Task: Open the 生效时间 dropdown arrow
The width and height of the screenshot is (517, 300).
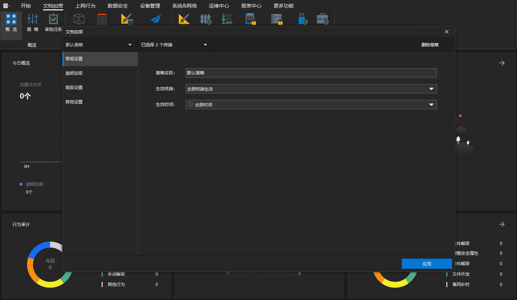Action: (432, 105)
